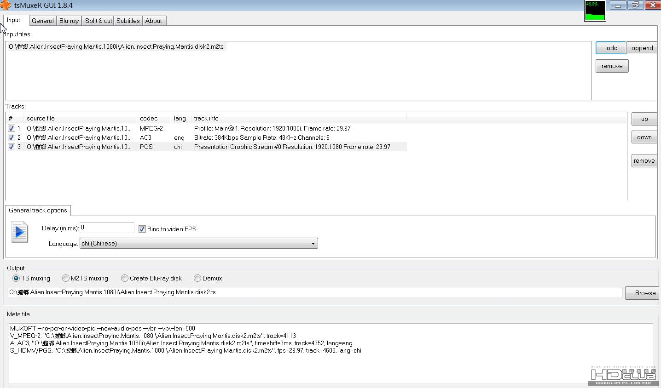
Task: Click the 'codec' column header
Action: 154,118
